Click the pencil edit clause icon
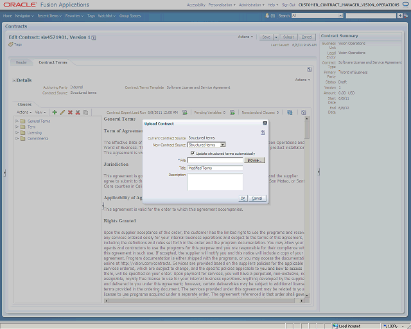The height and width of the screenshot is (329, 411). 62,112
